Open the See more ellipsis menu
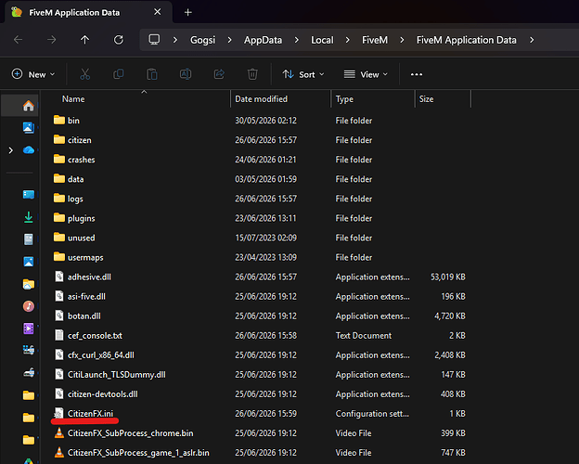The image size is (579, 464). pyautogui.click(x=417, y=74)
